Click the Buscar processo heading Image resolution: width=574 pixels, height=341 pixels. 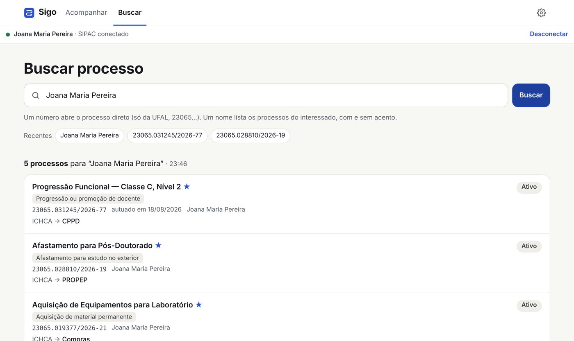click(84, 68)
